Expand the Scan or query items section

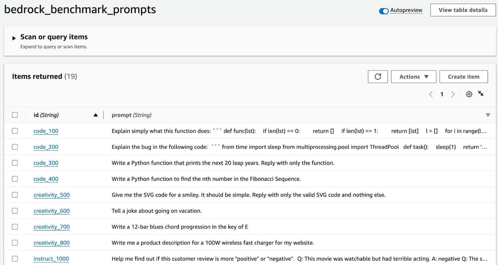14,38
